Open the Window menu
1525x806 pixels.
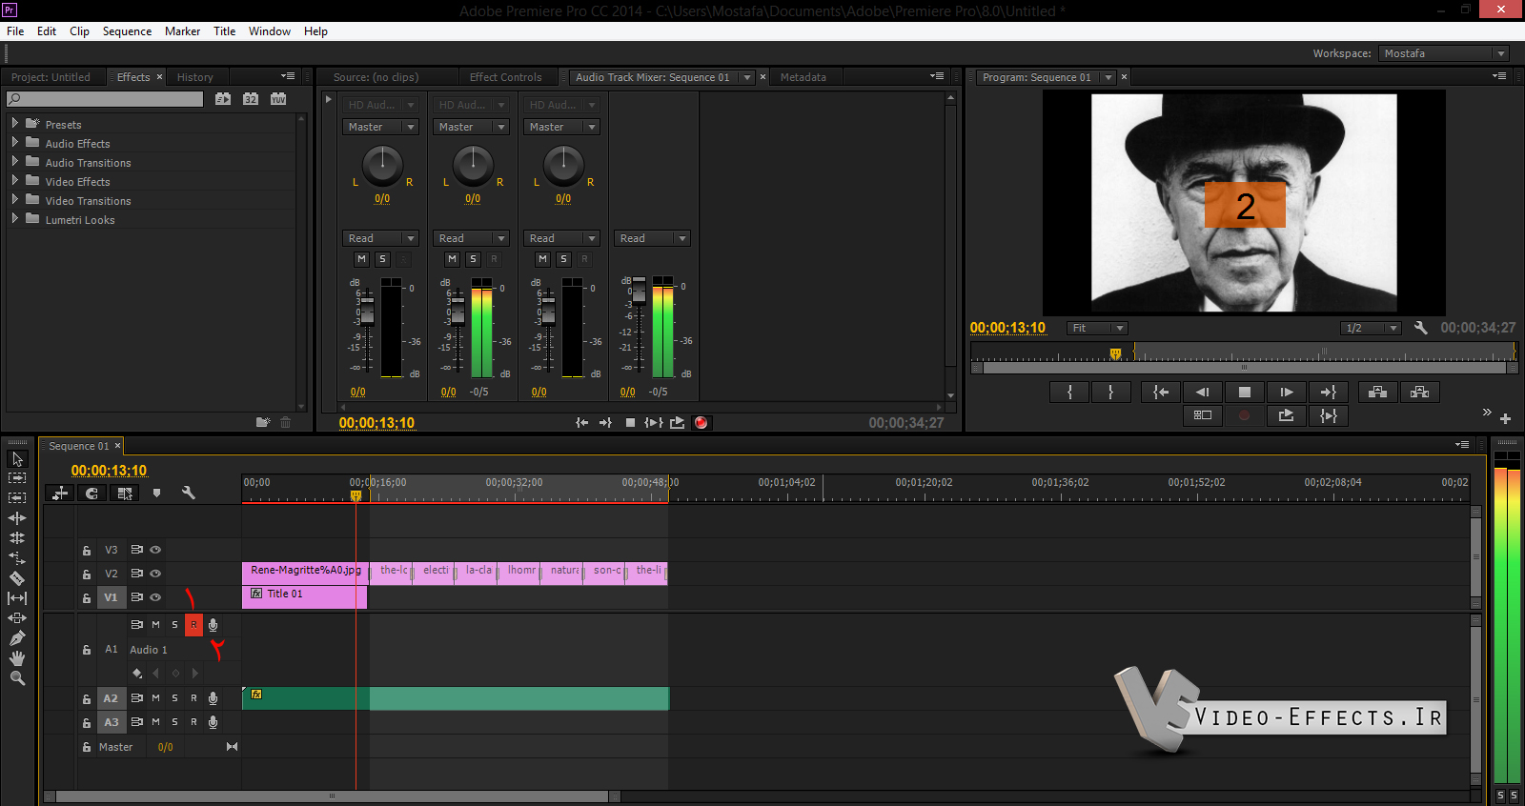click(270, 31)
